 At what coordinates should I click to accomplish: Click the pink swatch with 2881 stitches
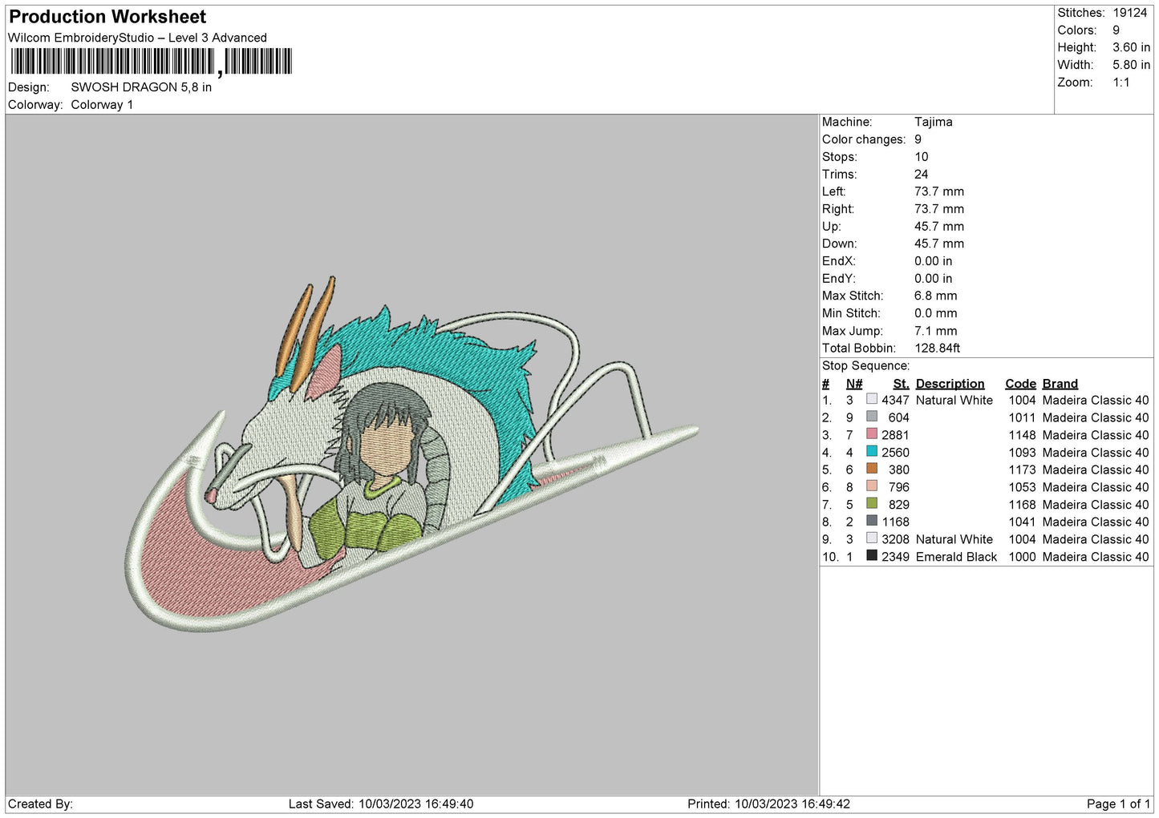point(871,434)
